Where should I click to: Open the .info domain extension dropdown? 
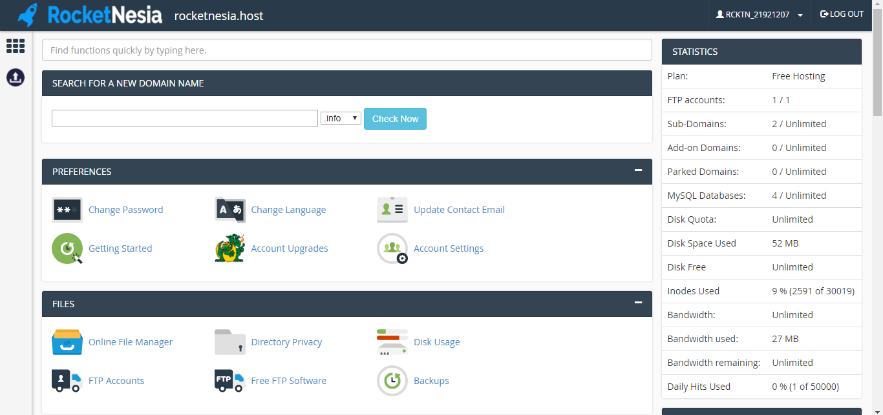pos(341,117)
